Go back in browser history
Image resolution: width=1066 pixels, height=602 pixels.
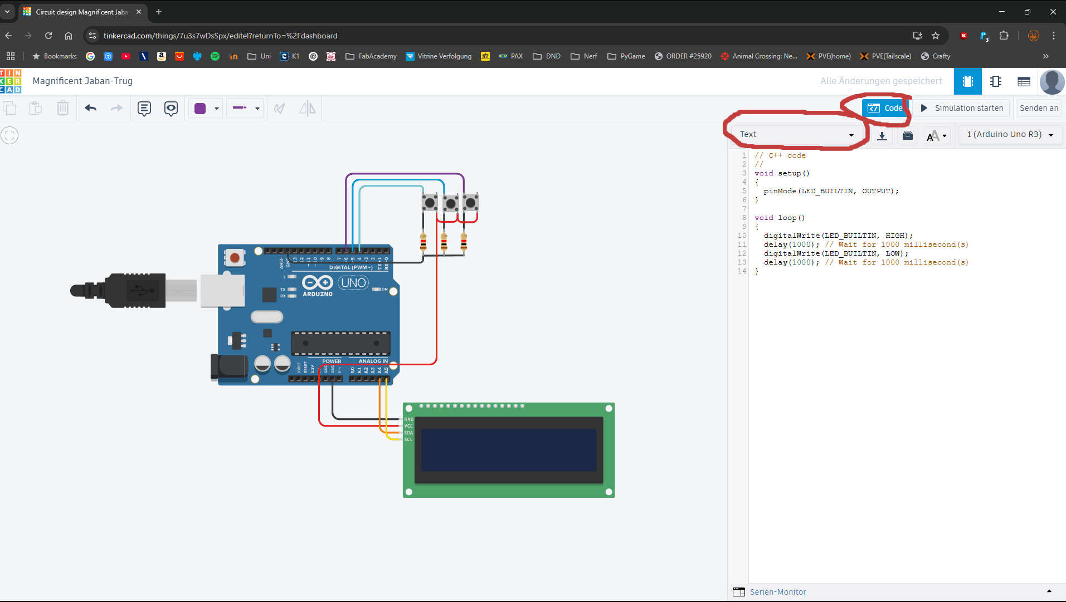click(x=8, y=36)
